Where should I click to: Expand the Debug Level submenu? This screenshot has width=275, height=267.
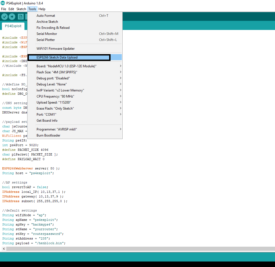(x=75, y=84)
